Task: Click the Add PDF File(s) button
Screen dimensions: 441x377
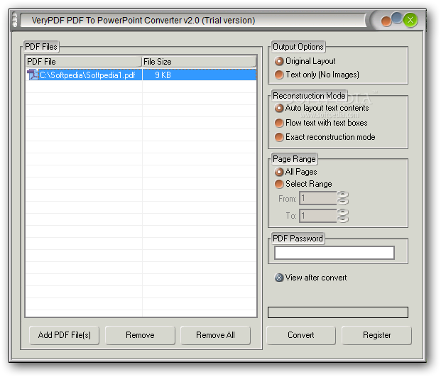Action: pos(65,335)
